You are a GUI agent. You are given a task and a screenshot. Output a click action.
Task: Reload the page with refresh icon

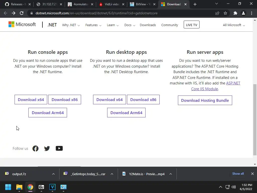22,13
